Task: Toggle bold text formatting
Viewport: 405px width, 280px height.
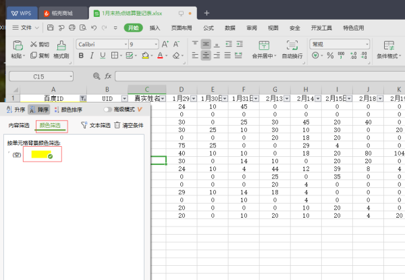Action: 80,56
